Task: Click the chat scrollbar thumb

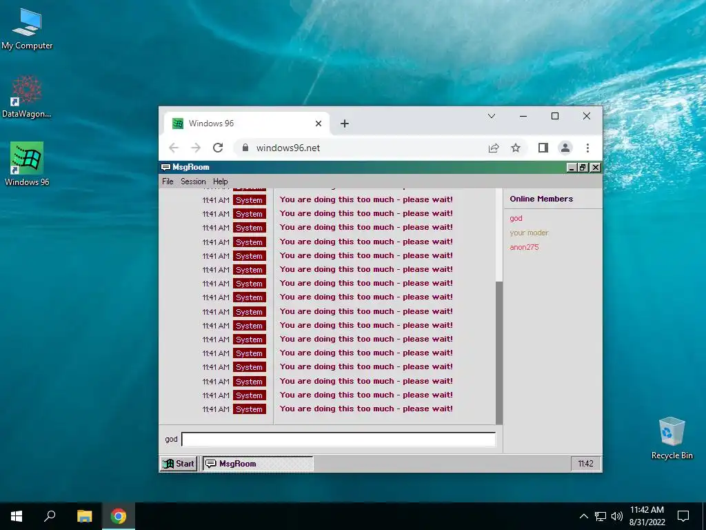Action: pyautogui.click(x=499, y=353)
